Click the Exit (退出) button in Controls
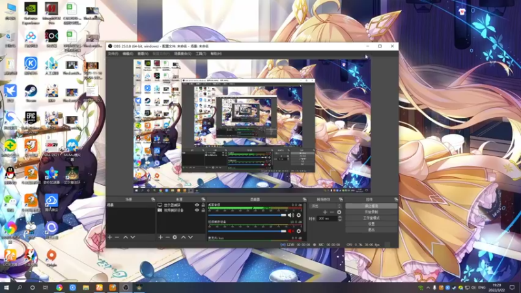 point(371,230)
